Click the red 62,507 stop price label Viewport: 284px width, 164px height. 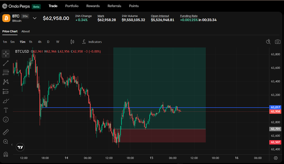tap(275, 142)
